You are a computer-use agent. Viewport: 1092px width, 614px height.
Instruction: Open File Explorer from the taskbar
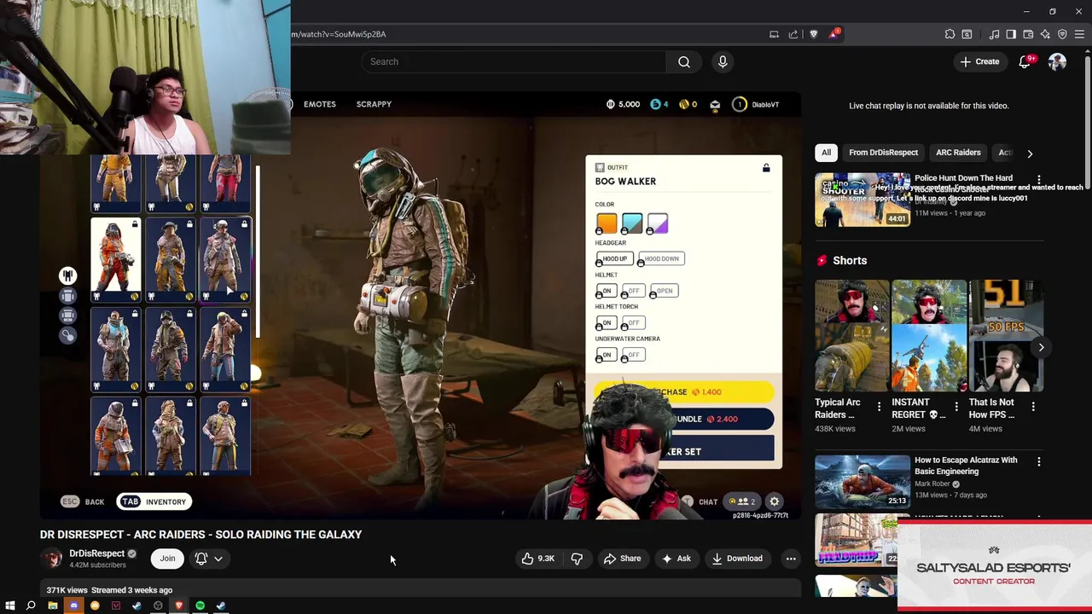click(x=52, y=605)
